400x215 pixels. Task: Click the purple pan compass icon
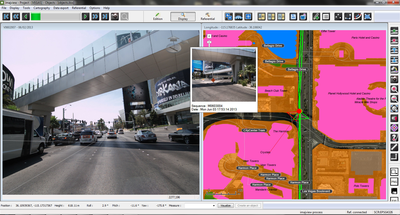tap(394, 128)
